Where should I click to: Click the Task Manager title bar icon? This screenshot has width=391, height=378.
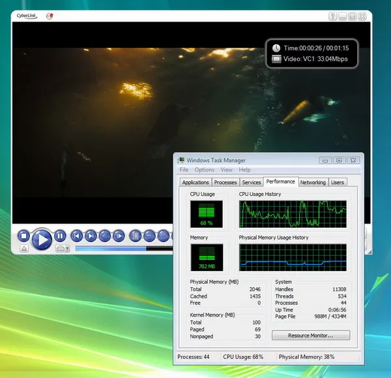(x=181, y=160)
